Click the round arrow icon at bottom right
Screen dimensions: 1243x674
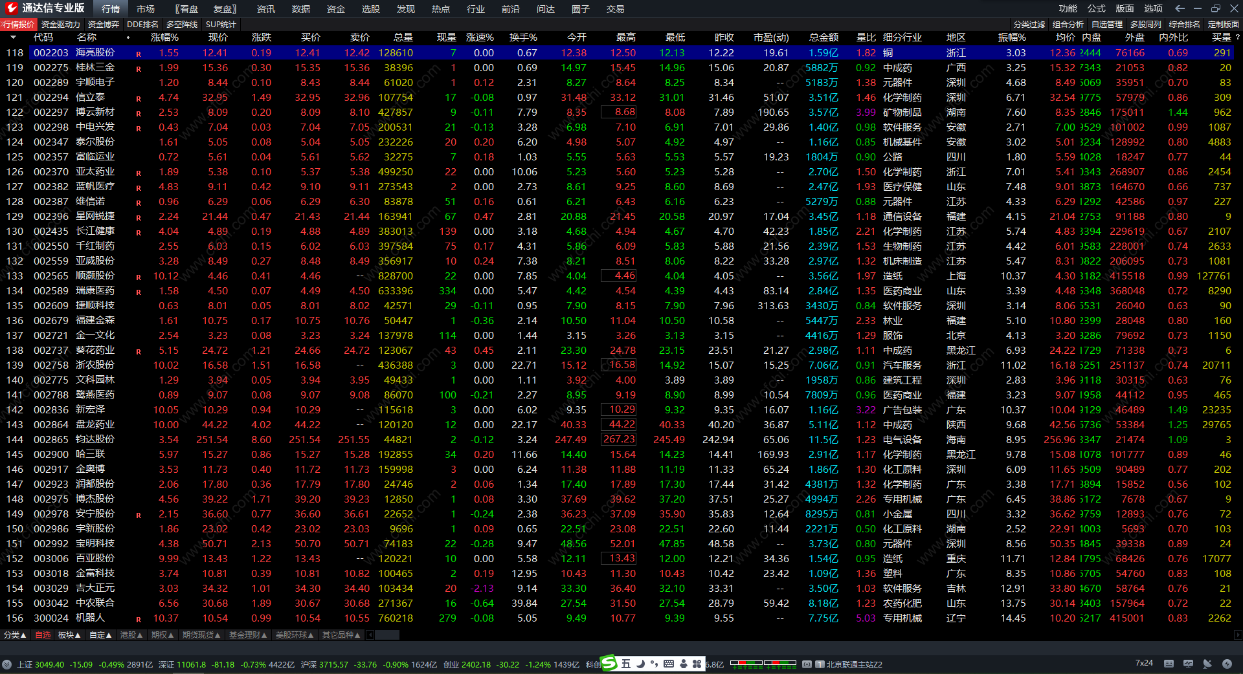(x=1227, y=664)
